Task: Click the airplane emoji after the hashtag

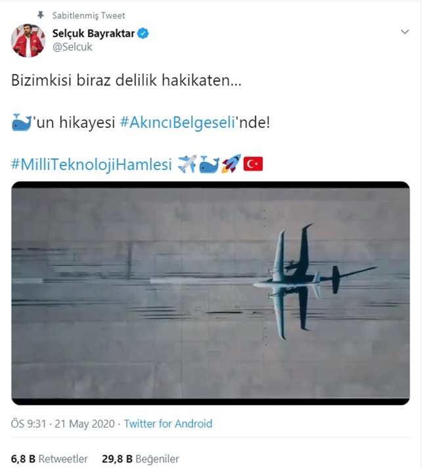Action: pyautogui.click(x=187, y=164)
